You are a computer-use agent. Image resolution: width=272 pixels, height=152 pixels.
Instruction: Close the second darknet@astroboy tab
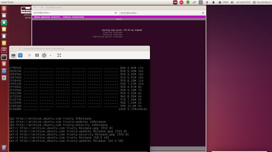click(203, 13)
